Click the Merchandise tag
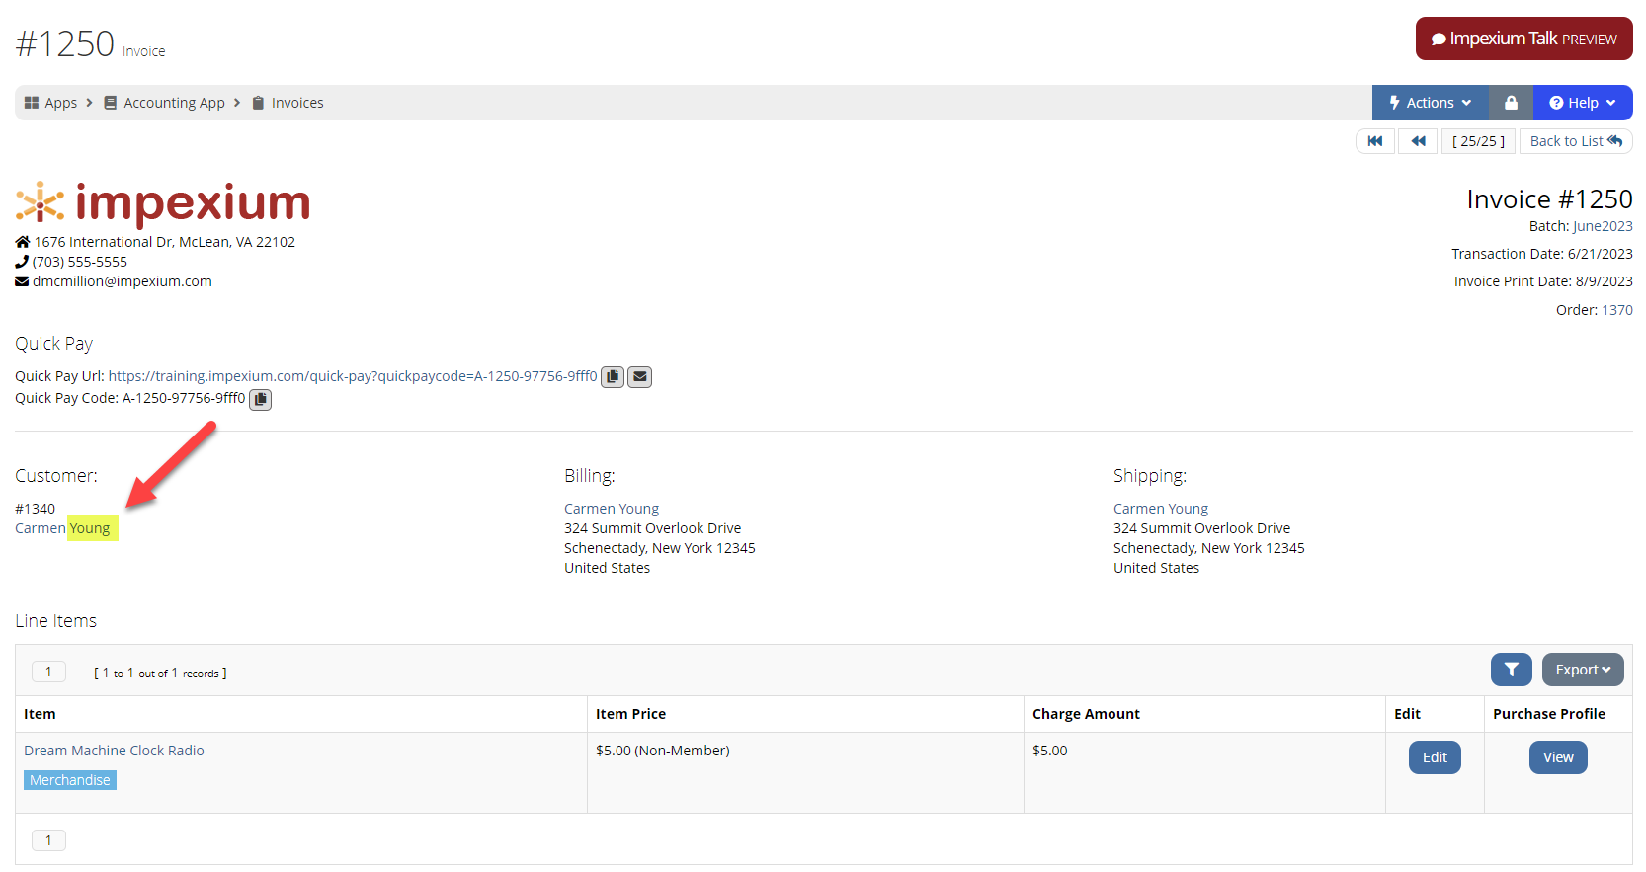 [x=70, y=780]
